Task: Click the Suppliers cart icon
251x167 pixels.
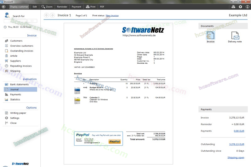Action: tap(6, 61)
